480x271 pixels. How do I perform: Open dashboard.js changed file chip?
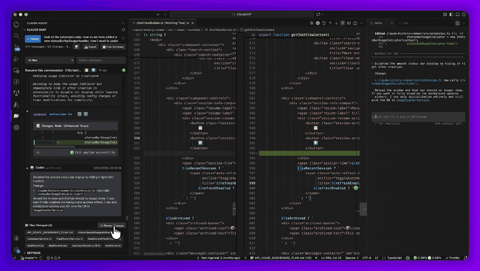(35, 246)
